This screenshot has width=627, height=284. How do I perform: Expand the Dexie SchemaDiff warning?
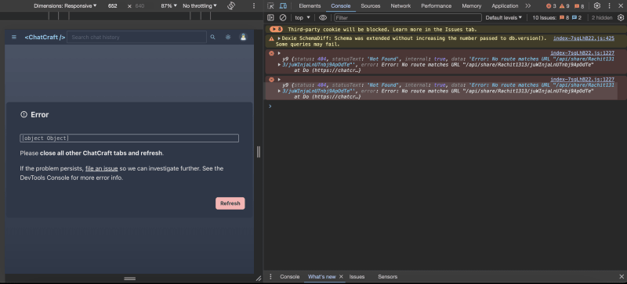[x=279, y=38]
